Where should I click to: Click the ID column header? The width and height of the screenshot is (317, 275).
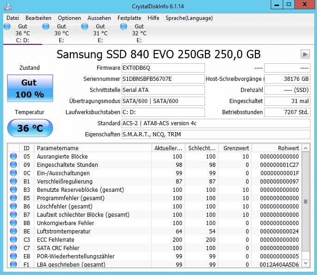[x=27, y=148]
